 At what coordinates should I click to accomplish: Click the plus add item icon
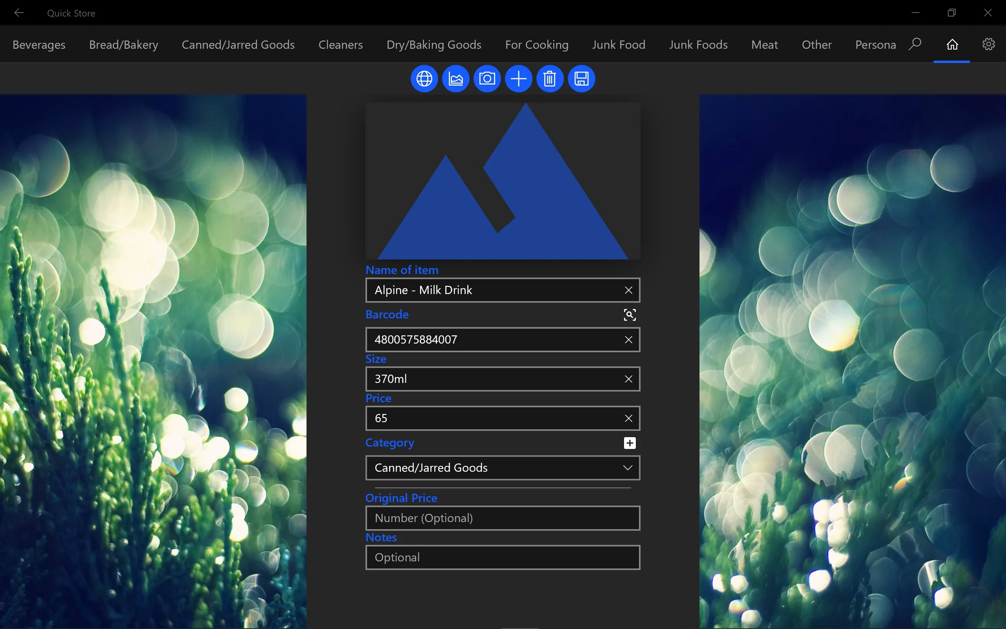tap(518, 78)
